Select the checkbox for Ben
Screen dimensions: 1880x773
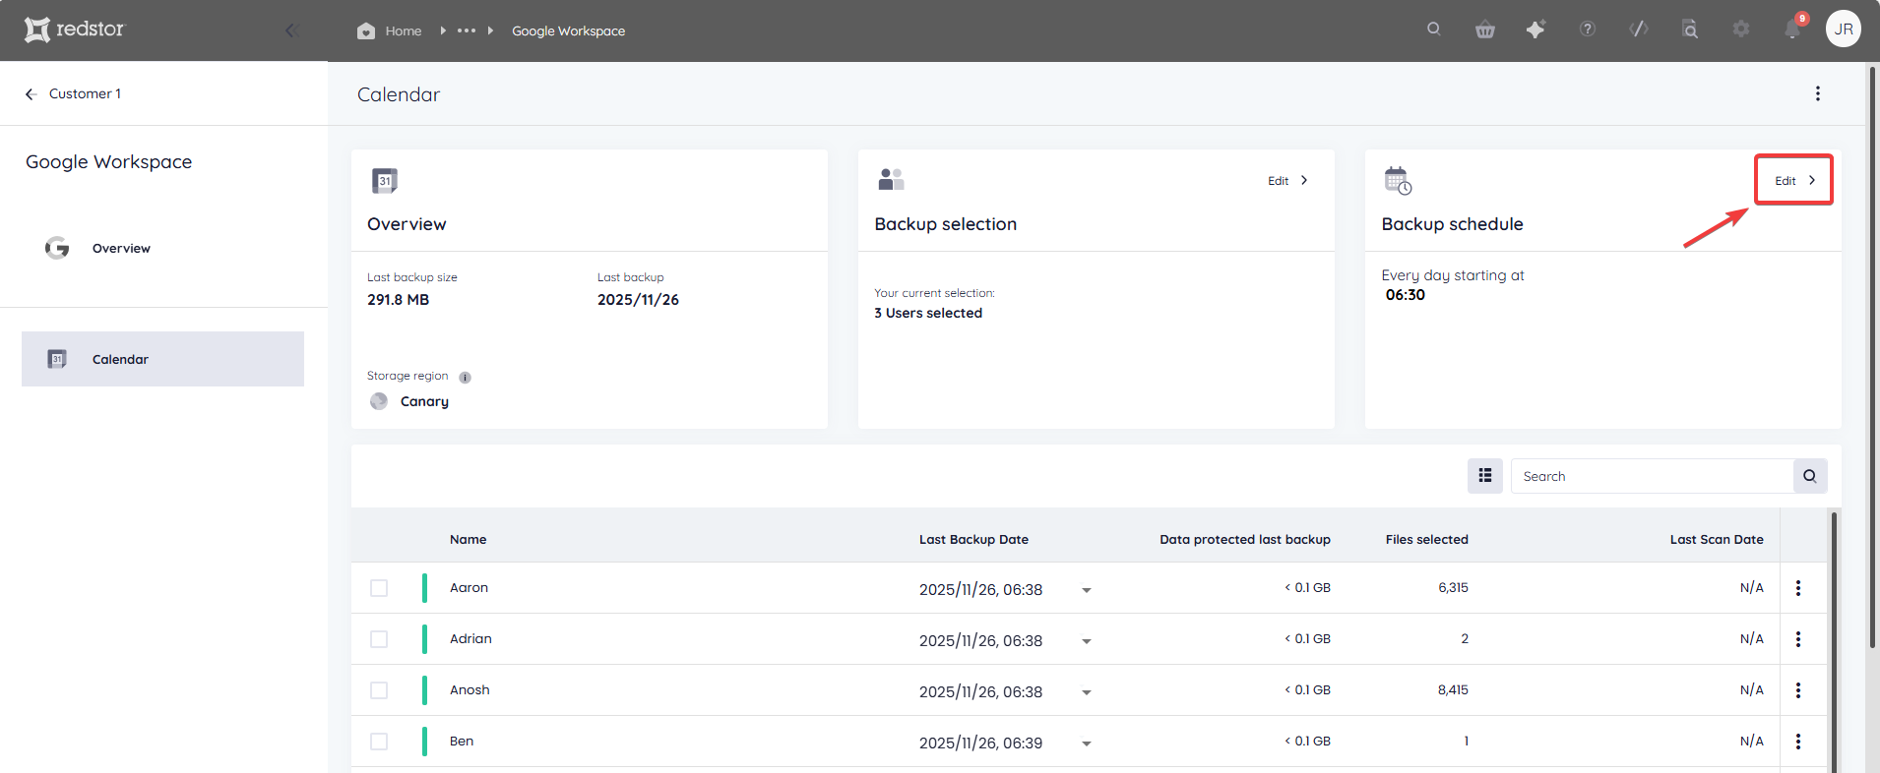[379, 742]
